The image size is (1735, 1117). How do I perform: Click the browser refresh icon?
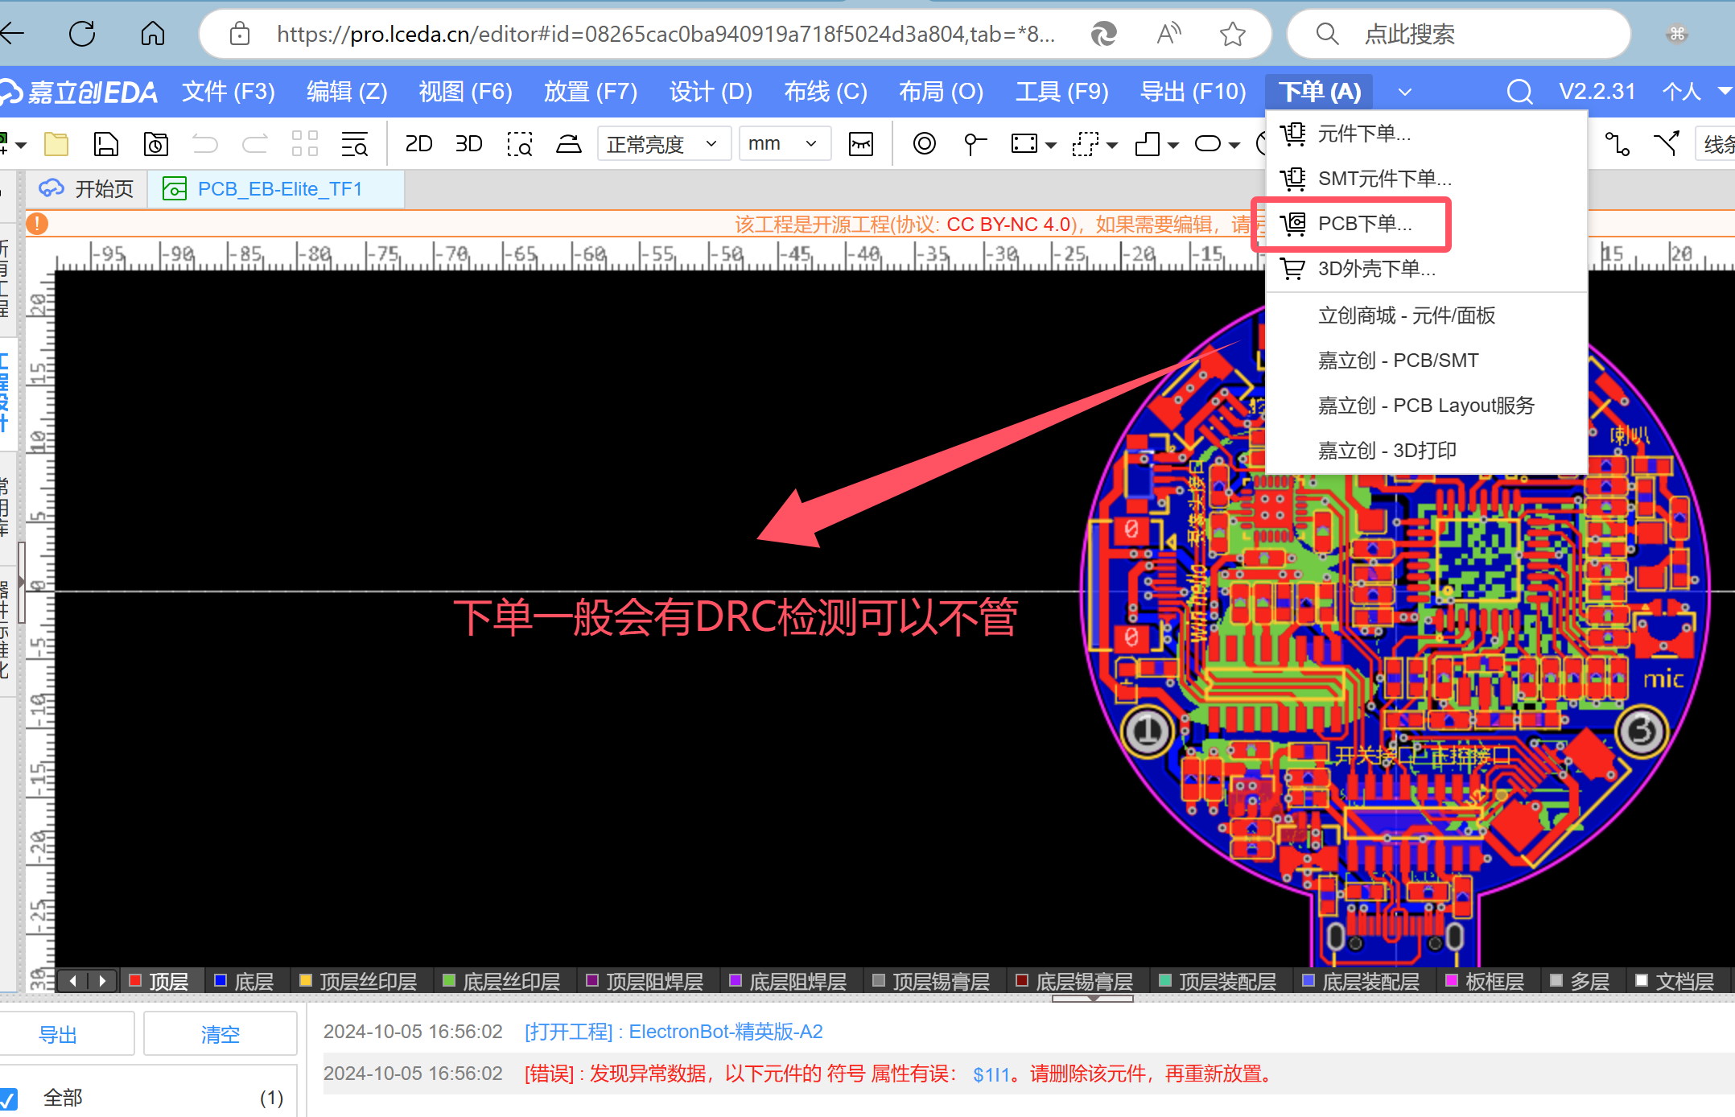82,34
